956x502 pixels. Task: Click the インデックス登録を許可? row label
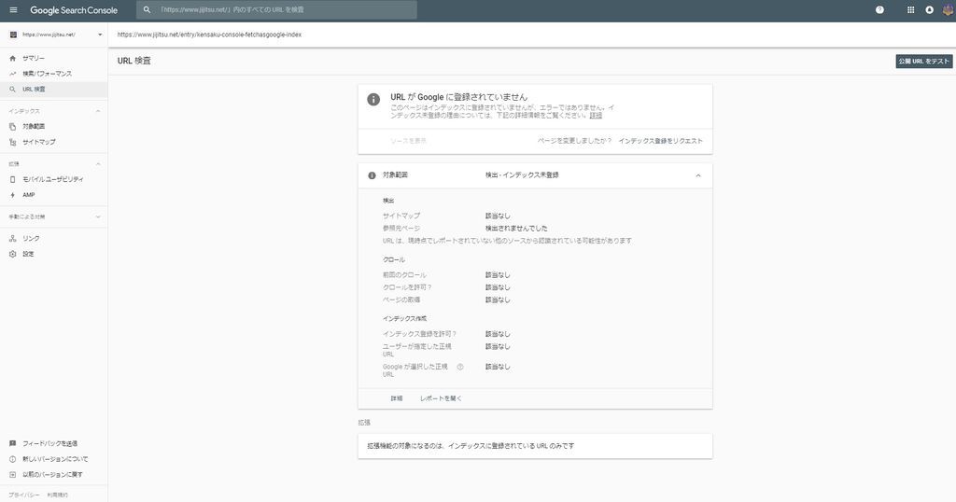click(x=419, y=334)
